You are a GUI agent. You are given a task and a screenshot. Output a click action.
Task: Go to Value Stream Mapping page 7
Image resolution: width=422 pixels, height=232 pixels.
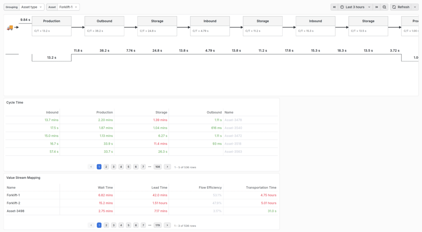pos(143,225)
